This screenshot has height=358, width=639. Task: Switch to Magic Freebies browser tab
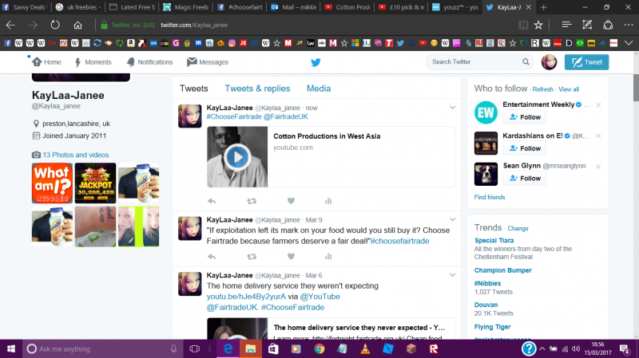click(186, 7)
